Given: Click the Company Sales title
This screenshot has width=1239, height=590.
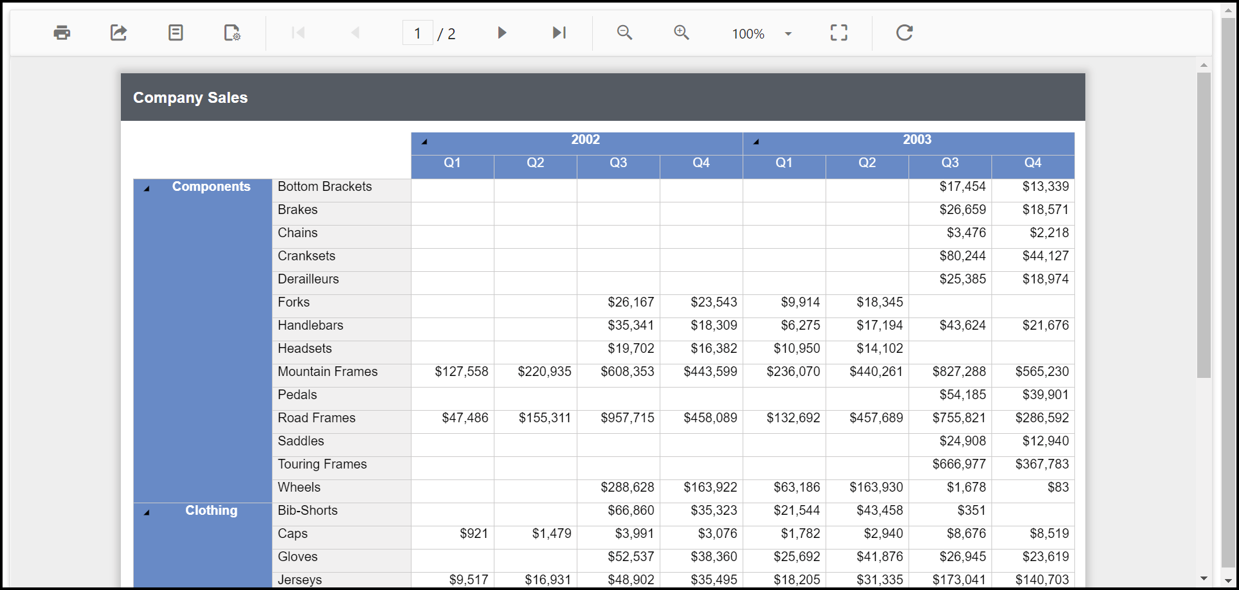Looking at the screenshot, I should click(190, 98).
